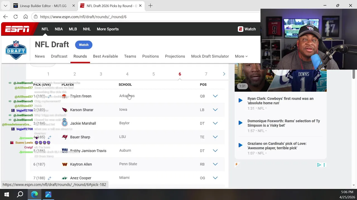The height and width of the screenshot is (200, 357).
Task: Open the Teams tab
Action: coord(130,56)
